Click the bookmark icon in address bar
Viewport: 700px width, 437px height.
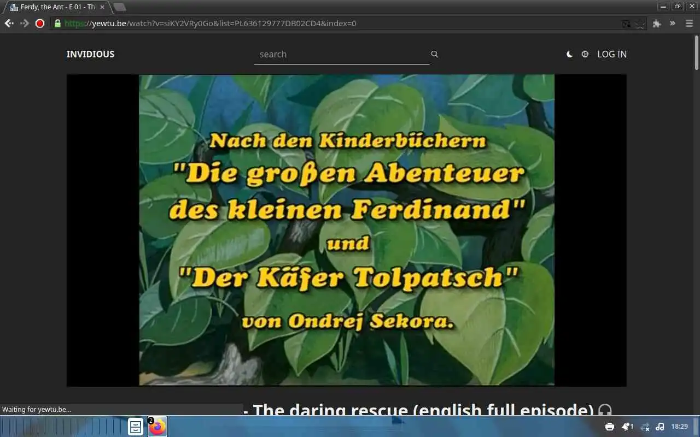pos(640,23)
